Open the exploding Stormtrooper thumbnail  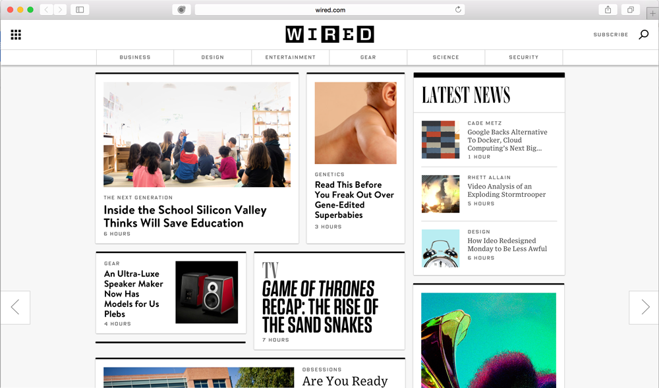pyautogui.click(x=440, y=194)
